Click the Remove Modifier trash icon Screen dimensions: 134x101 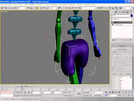coord(126,40)
